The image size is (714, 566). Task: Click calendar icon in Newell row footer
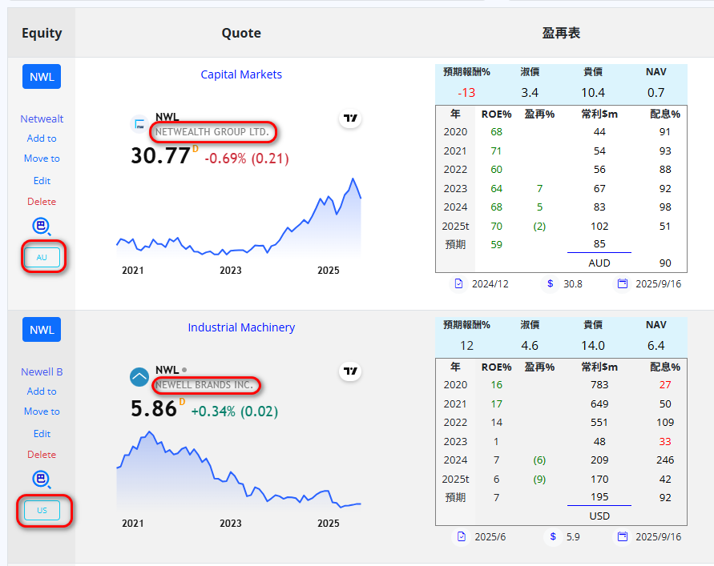[622, 537]
